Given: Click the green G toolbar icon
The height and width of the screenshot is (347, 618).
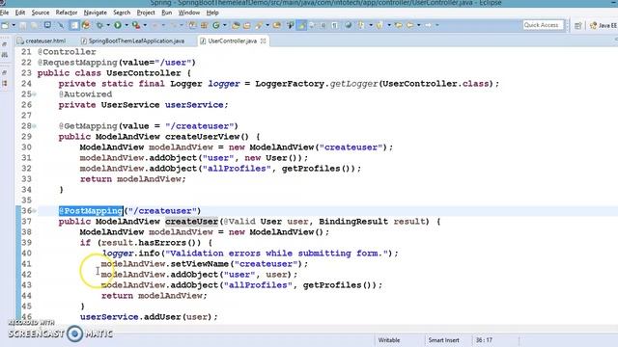Looking at the screenshot, I should [x=216, y=25].
